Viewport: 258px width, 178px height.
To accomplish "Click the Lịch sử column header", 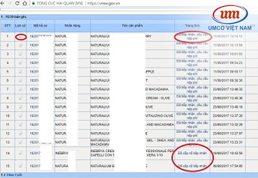I will tap(20, 26).
